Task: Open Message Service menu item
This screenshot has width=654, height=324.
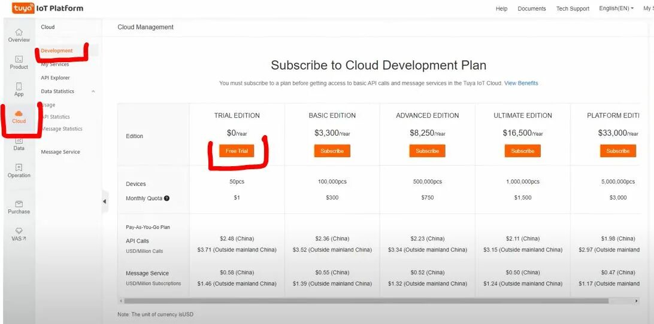Action: (x=60, y=152)
